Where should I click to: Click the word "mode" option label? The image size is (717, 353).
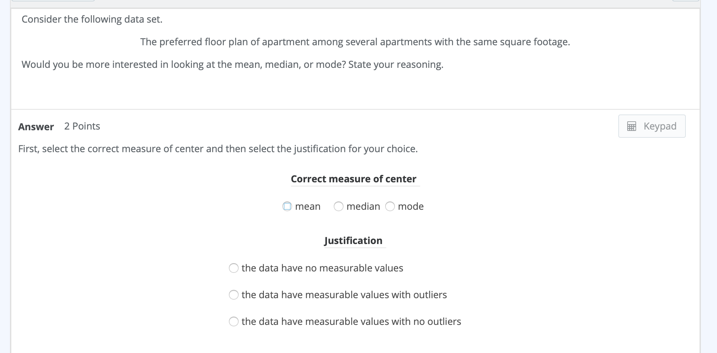[411, 206]
